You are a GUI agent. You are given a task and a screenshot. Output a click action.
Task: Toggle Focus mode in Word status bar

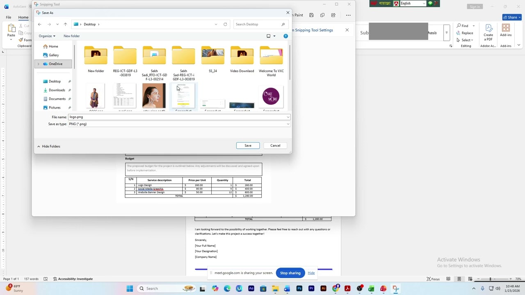(433, 279)
